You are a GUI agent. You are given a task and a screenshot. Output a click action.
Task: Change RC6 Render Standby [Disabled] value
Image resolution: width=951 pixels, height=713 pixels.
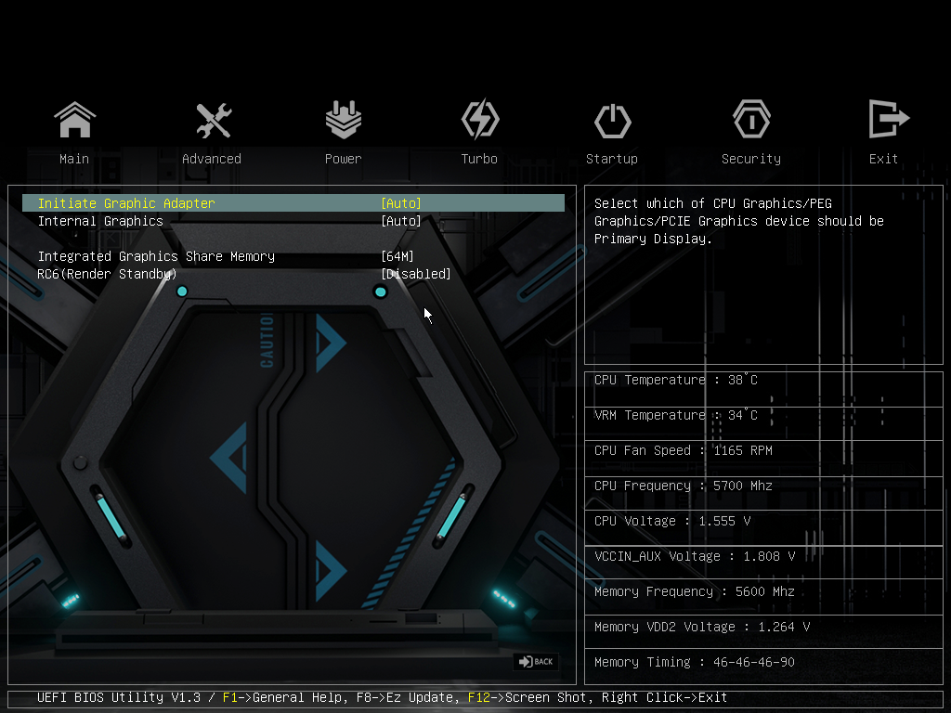[x=416, y=274]
